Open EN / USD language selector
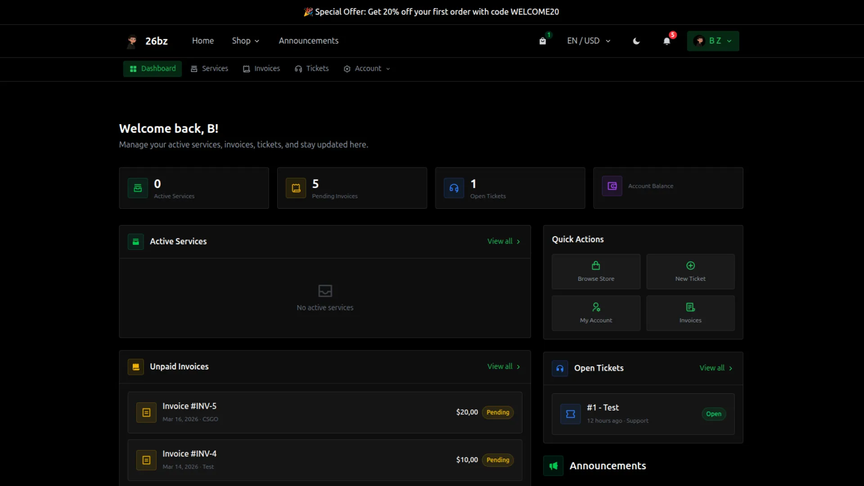864x486 pixels. [589, 41]
